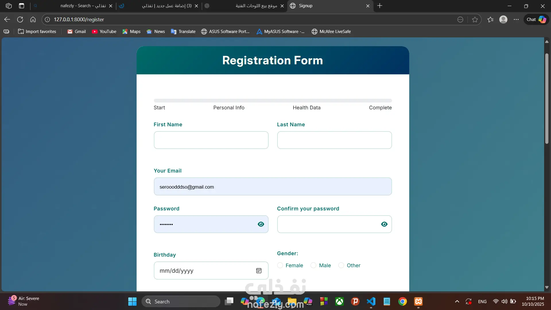Viewport: 551px width, 310px height.
Task: Click into the First Name input field
Action: click(211, 140)
